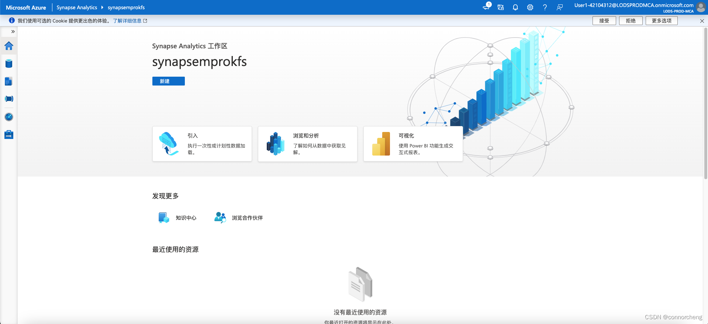Image resolution: width=708 pixels, height=324 pixels.
Task: Click the user email account text
Action: 634,5
